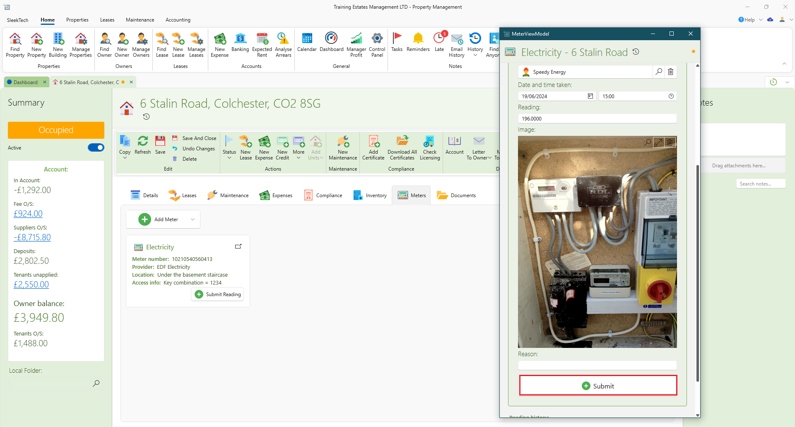Open the Control Panel icon
The width and height of the screenshot is (795, 427).
(377, 45)
